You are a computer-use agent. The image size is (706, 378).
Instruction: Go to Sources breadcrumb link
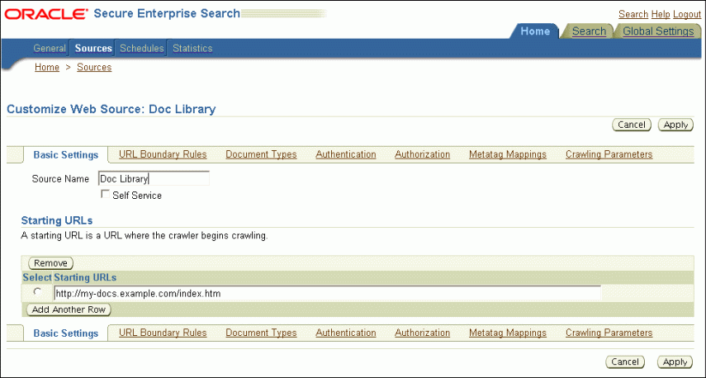coord(94,68)
